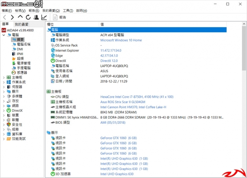Select the 8043 MB (DDR4 SDRAM) value

pyautogui.click(x=118, y=112)
